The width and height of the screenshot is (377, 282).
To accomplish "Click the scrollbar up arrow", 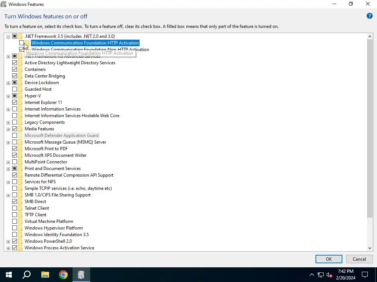I will coord(370,36).
